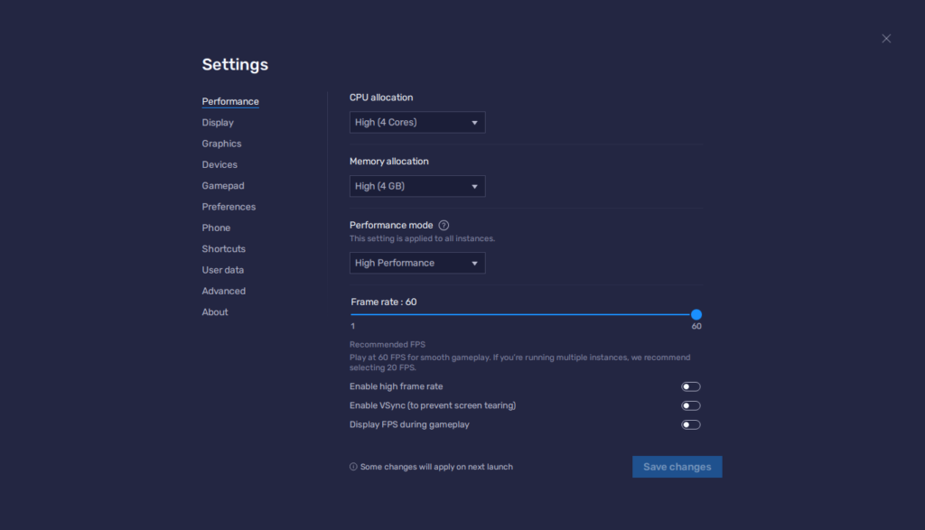The width and height of the screenshot is (925, 530).
Task: Click the info icon before launch notice
Action: (x=352, y=467)
